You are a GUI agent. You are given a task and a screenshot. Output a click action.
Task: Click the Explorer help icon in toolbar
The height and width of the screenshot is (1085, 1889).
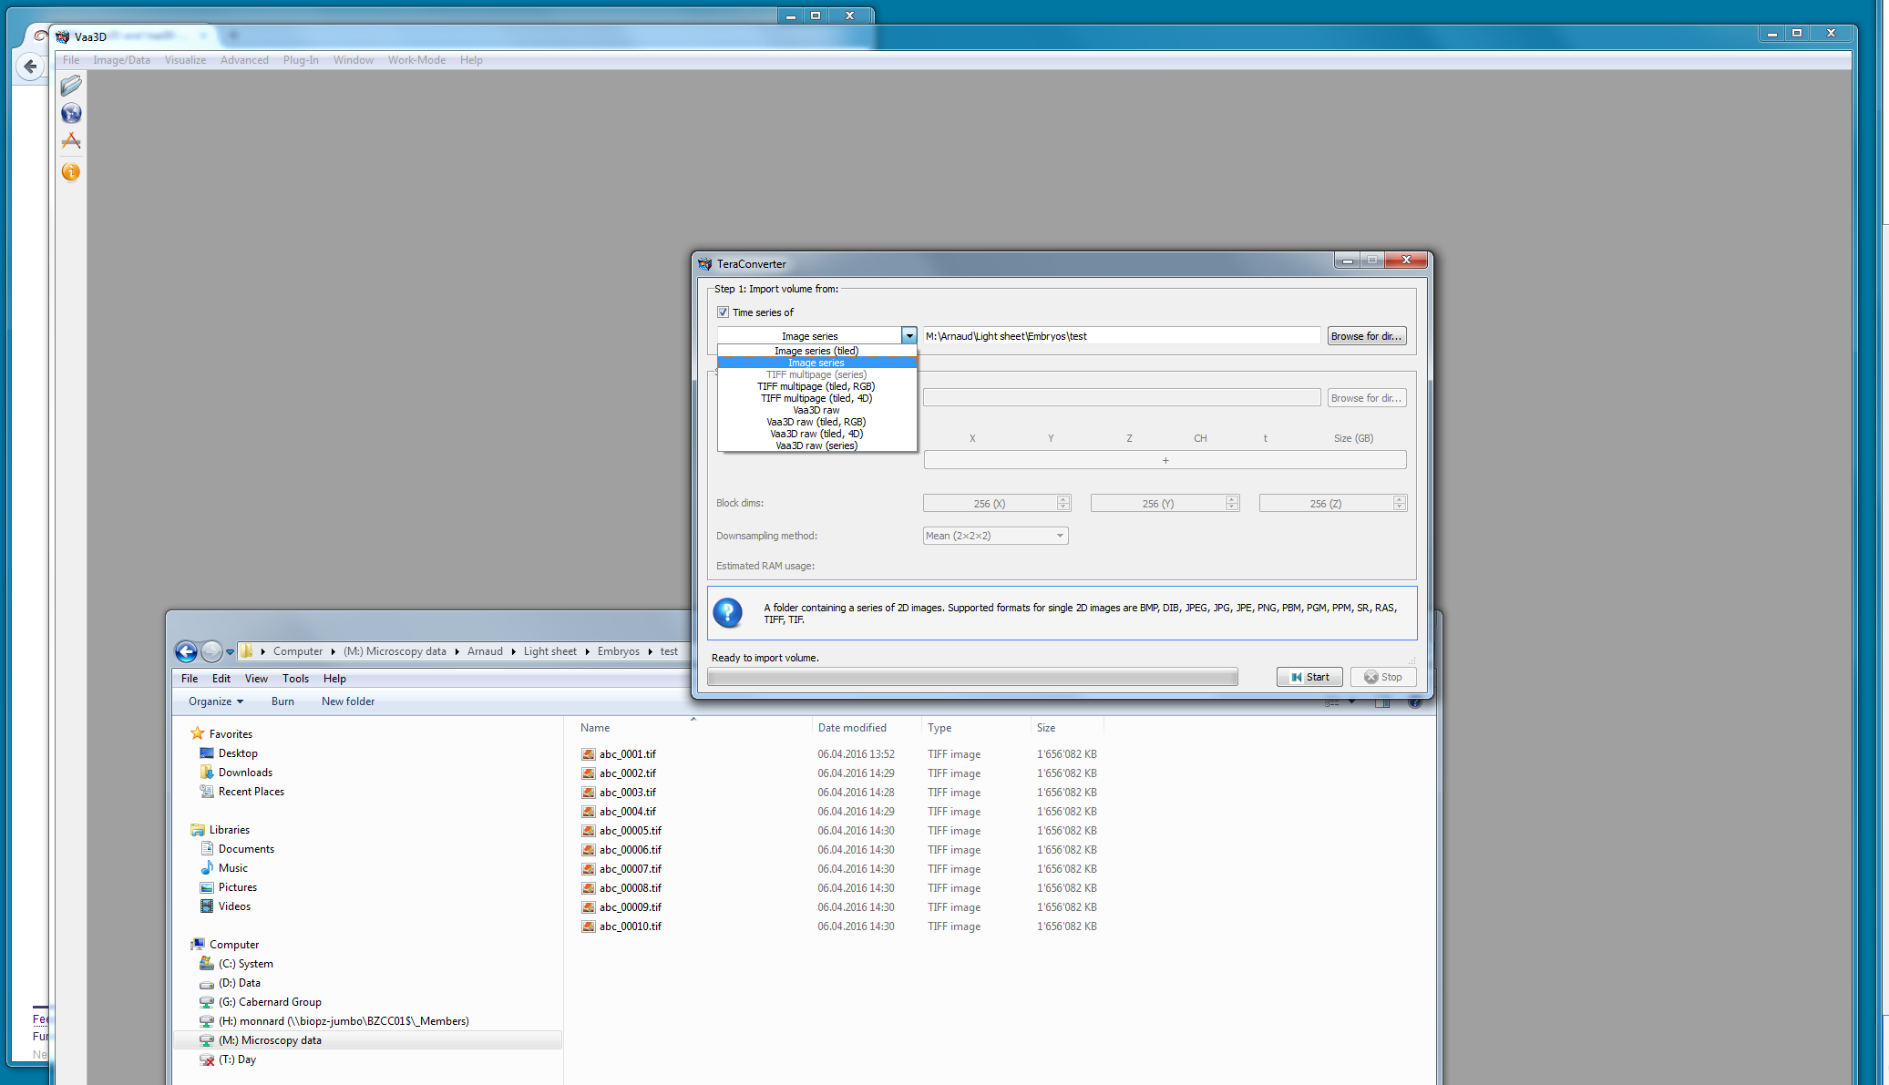[1414, 702]
